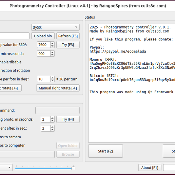Click the 'If you like this program' line
The image size is (175, 175).
[131, 39]
